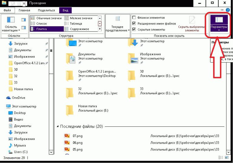Open Новая папка in the sidebar

coord(21,89)
